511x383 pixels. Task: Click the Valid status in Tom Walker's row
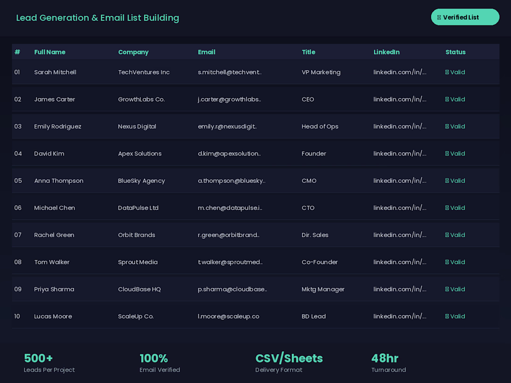click(455, 262)
